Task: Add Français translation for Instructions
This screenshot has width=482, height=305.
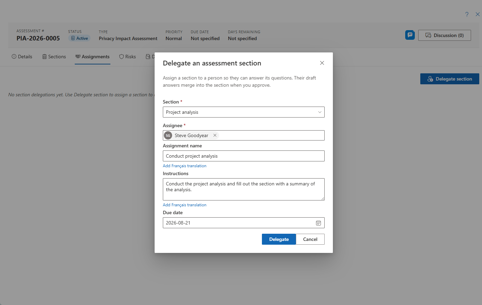Action: pos(184,205)
